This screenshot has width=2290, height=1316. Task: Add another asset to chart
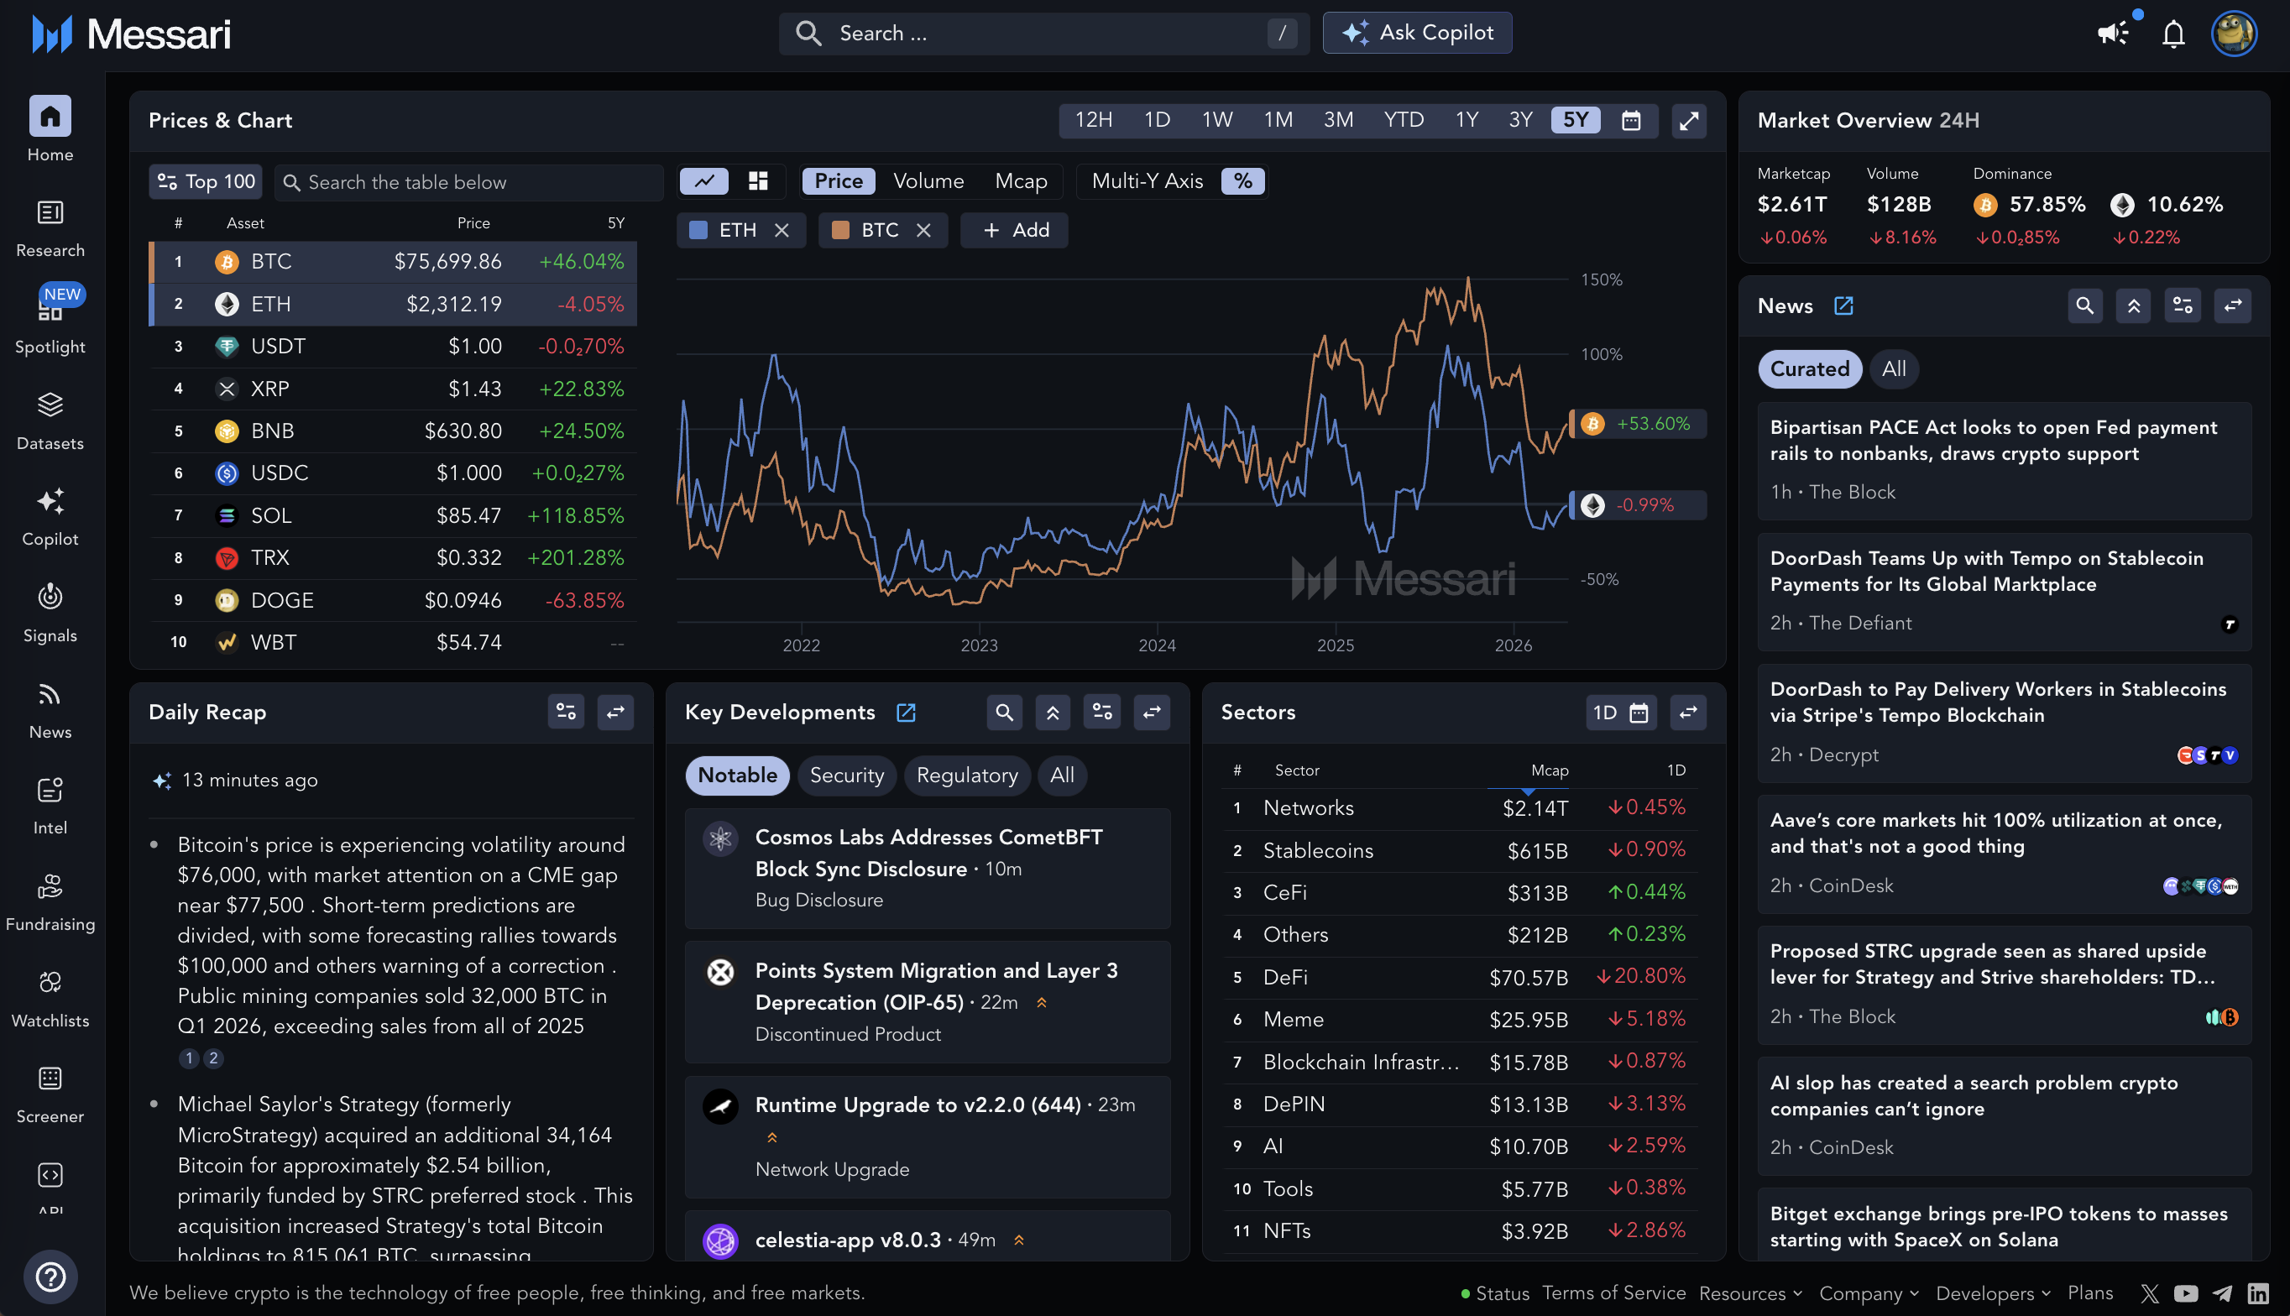[1014, 231]
